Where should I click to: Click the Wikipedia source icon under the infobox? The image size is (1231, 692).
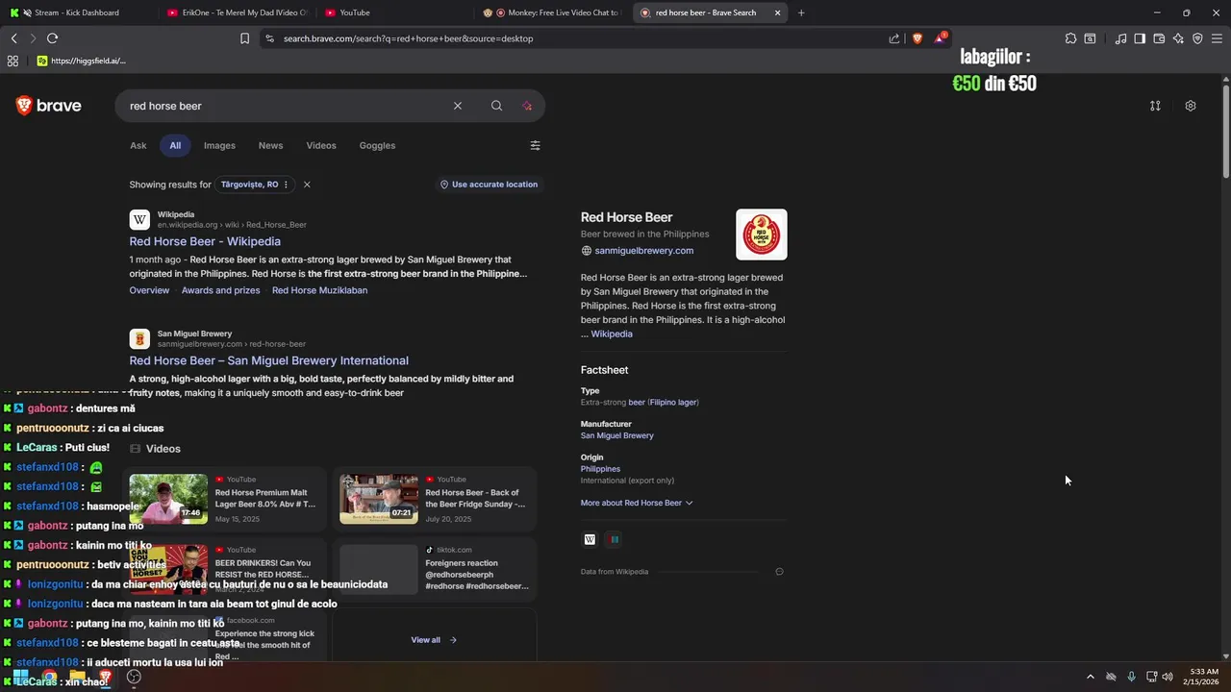590,539
